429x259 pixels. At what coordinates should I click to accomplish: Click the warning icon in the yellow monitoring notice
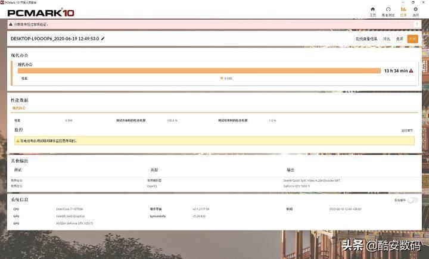tap(17, 141)
